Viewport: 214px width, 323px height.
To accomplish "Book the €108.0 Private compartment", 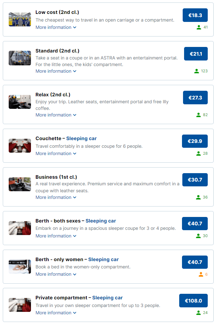I will (x=193, y=301).
